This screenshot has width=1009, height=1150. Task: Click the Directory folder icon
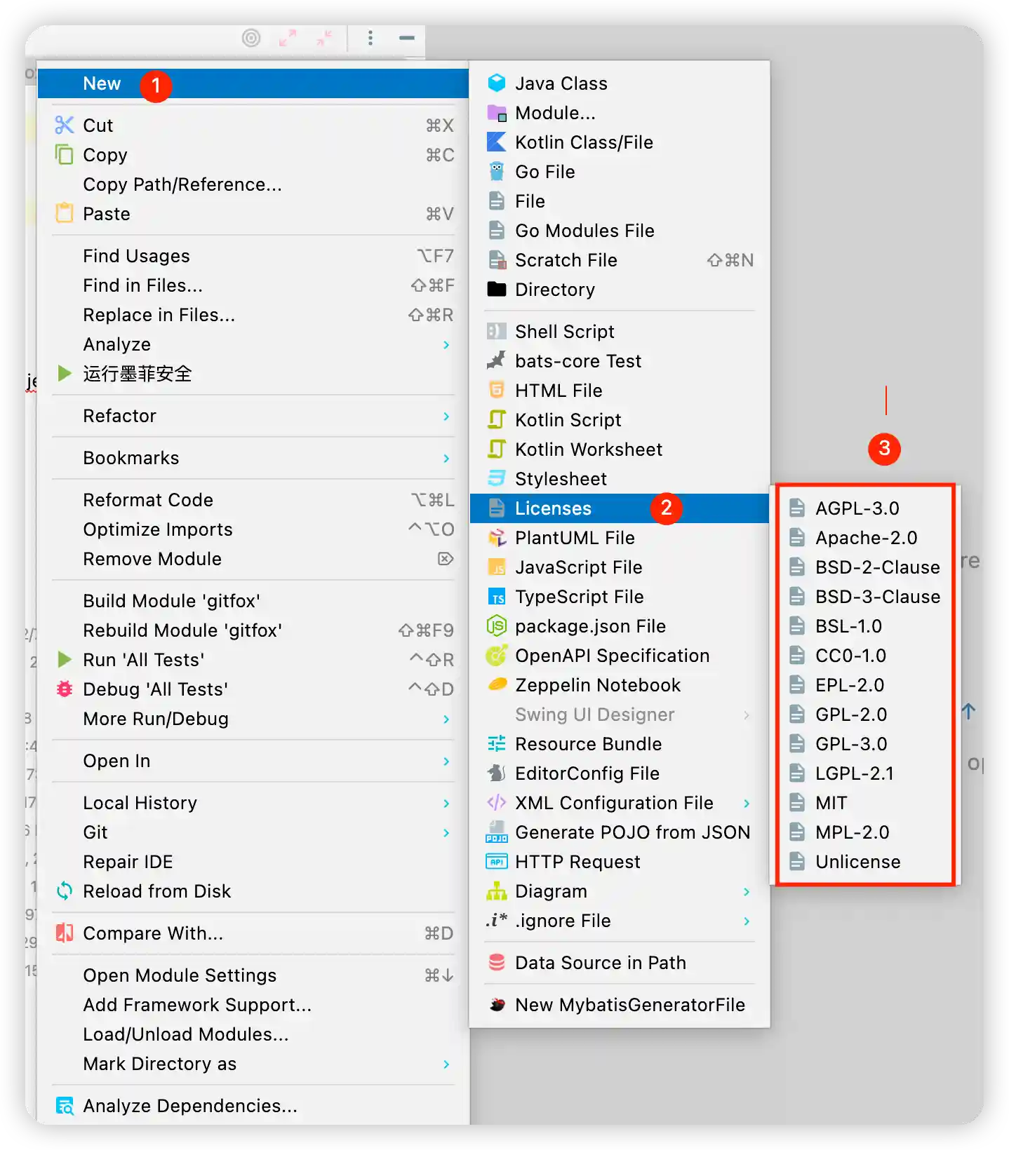497,290
